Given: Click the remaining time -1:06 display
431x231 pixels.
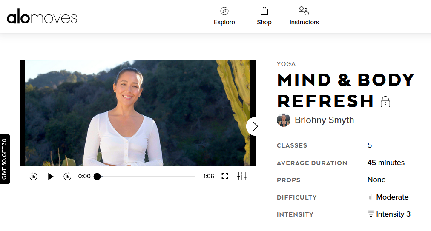Looking at the screenshot, I should (208, 177).
